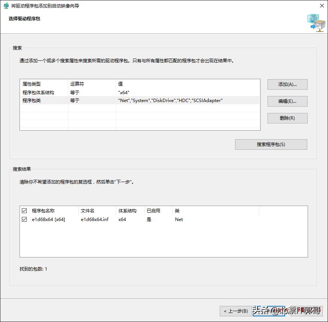Click the 体系结构 column header
The height and width of the screenshot is (322, 328).
[x=128, y=211]
